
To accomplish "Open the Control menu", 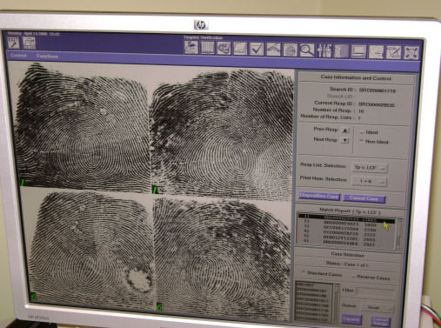I will tap(18, 55).
